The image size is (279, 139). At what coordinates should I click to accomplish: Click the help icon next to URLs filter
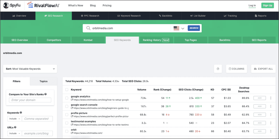click(x=15, y=127)
